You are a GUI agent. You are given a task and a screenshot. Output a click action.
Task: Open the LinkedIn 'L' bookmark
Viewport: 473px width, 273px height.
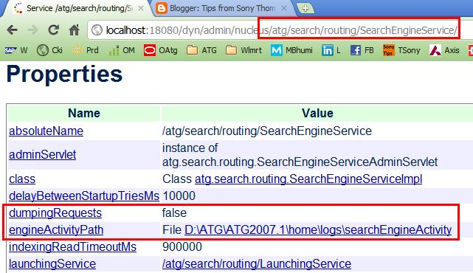pyautogui.click(x=331, y=50)
